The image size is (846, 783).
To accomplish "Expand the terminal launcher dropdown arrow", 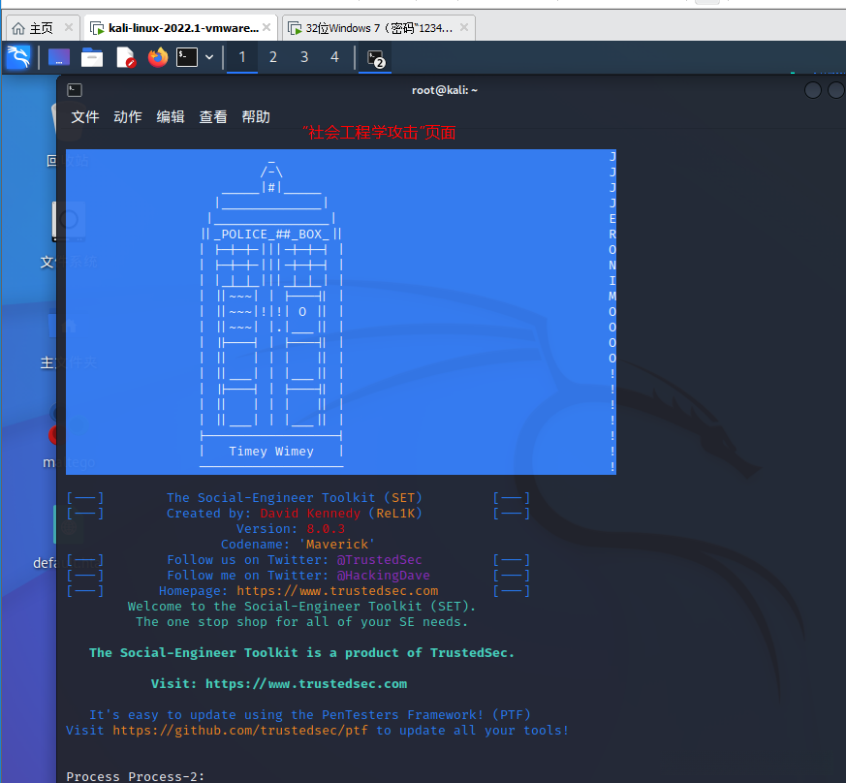I will 209,57.
